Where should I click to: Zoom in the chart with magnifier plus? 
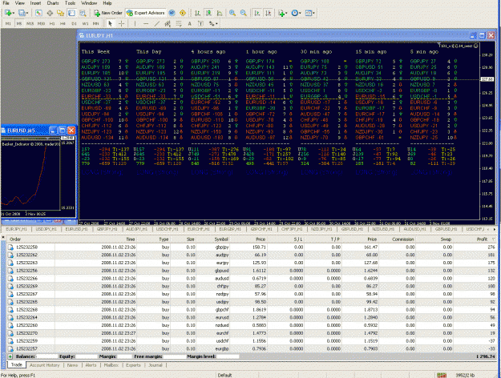click(x=232, y=13)
